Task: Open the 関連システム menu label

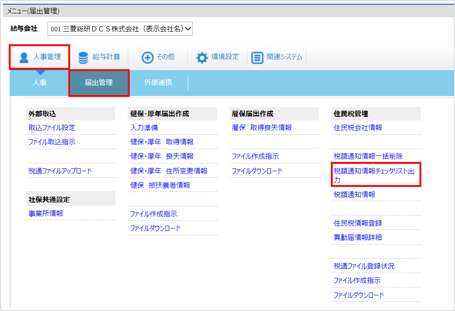Action: [284, 57]
